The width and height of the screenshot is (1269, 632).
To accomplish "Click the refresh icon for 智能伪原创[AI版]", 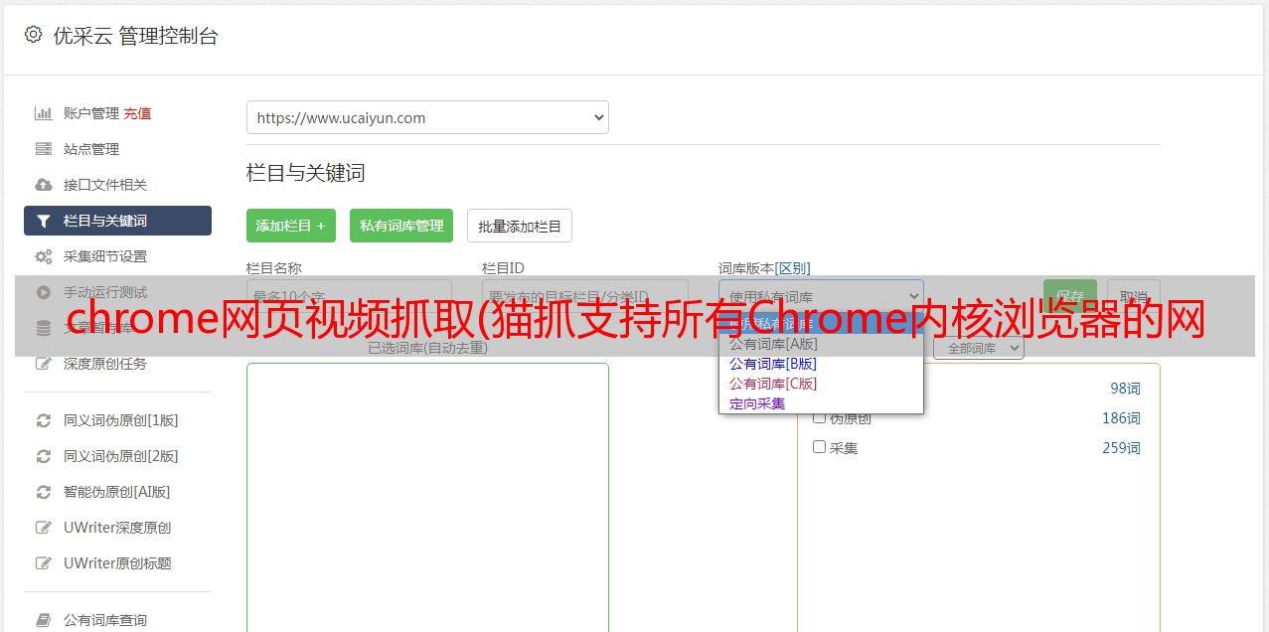I will (x=43, y=492).
